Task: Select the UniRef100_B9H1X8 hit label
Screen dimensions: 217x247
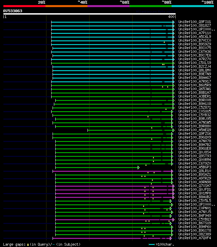Action: pos(195,104)
